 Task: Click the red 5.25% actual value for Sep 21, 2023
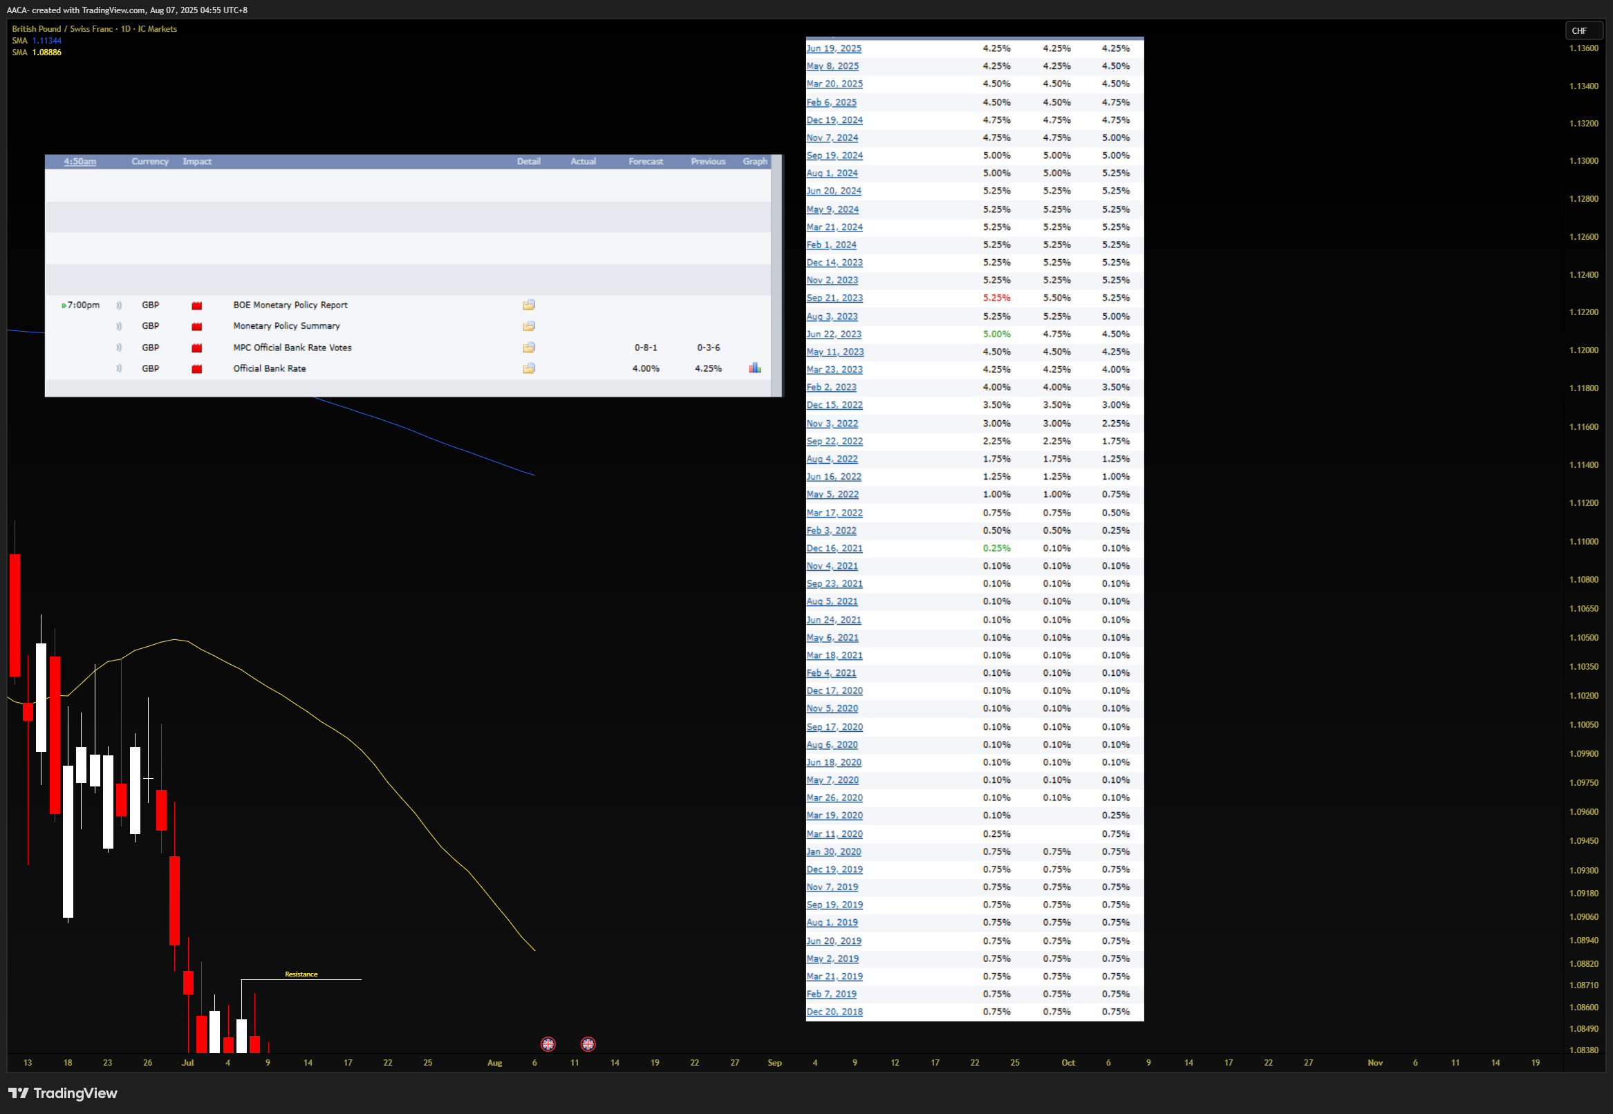[996, 298]
